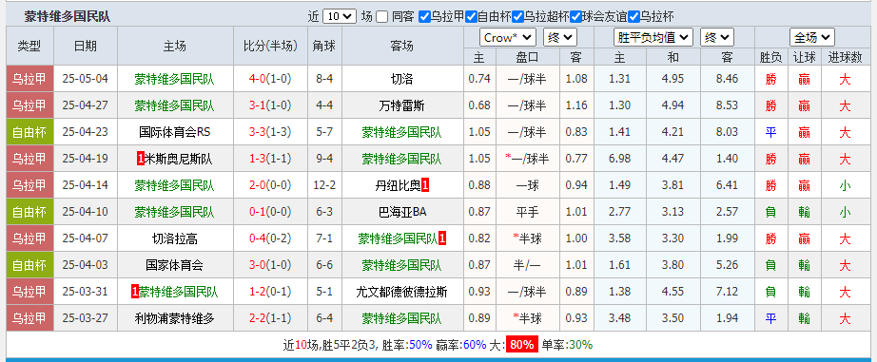877x362 pixels.
Task: Select the 平 result in the 25-04-23 row
Action: pos(771,132)
